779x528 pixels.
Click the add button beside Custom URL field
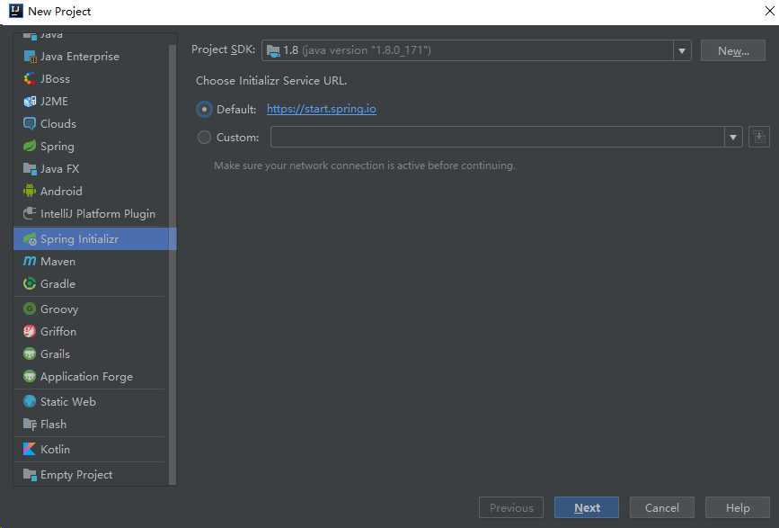click(759, 137)
